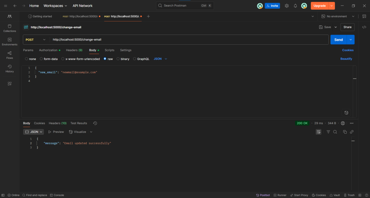This screenshot has width=370, height=198.
Task: Send the change-email request
Action: (x=339, y=40)
